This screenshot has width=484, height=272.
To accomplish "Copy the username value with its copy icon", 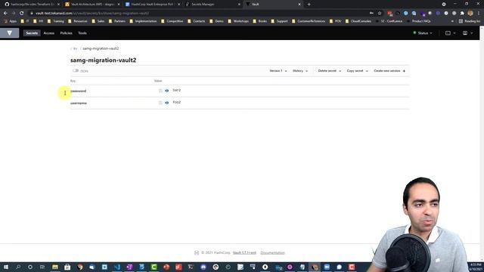I will [x=160, y=103].
